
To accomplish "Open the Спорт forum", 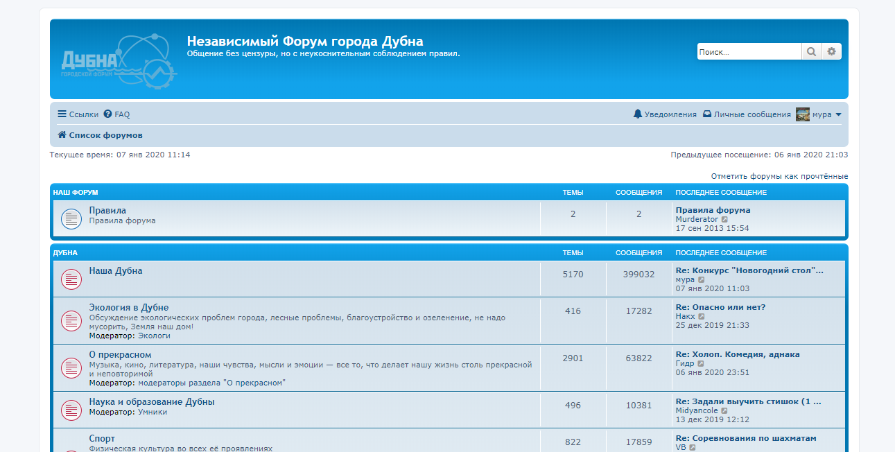I will coord(102,439).
